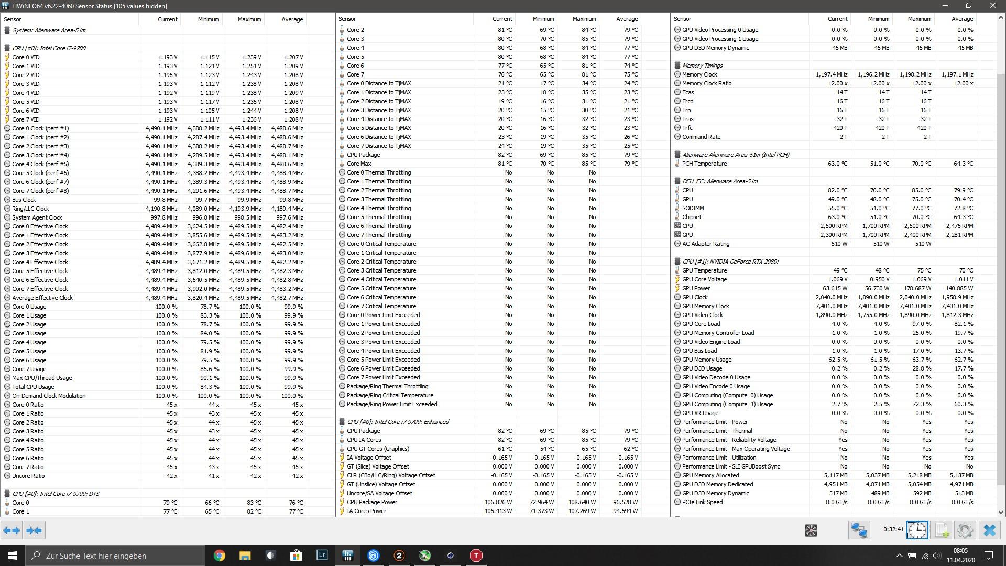Start logging with the sheet-plus icon

tap(942, 530)
